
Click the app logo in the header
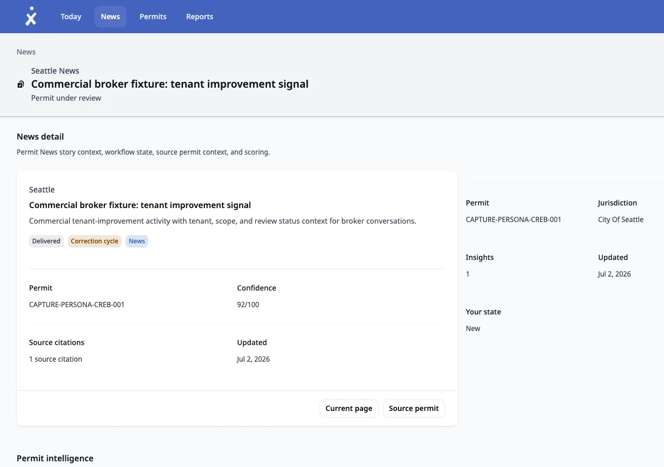click(x=31, y=17)
